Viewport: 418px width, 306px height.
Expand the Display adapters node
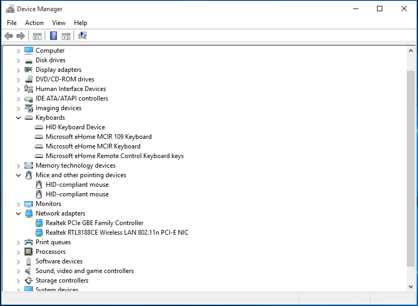pyautogui.click(x=18, y=70)
